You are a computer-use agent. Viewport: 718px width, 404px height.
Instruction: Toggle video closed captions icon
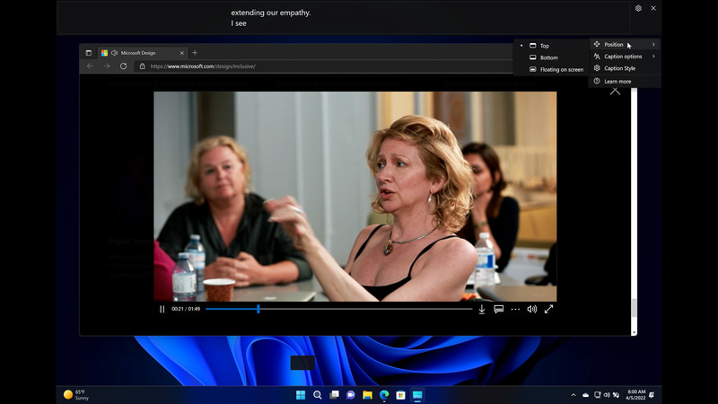[499, 309]
